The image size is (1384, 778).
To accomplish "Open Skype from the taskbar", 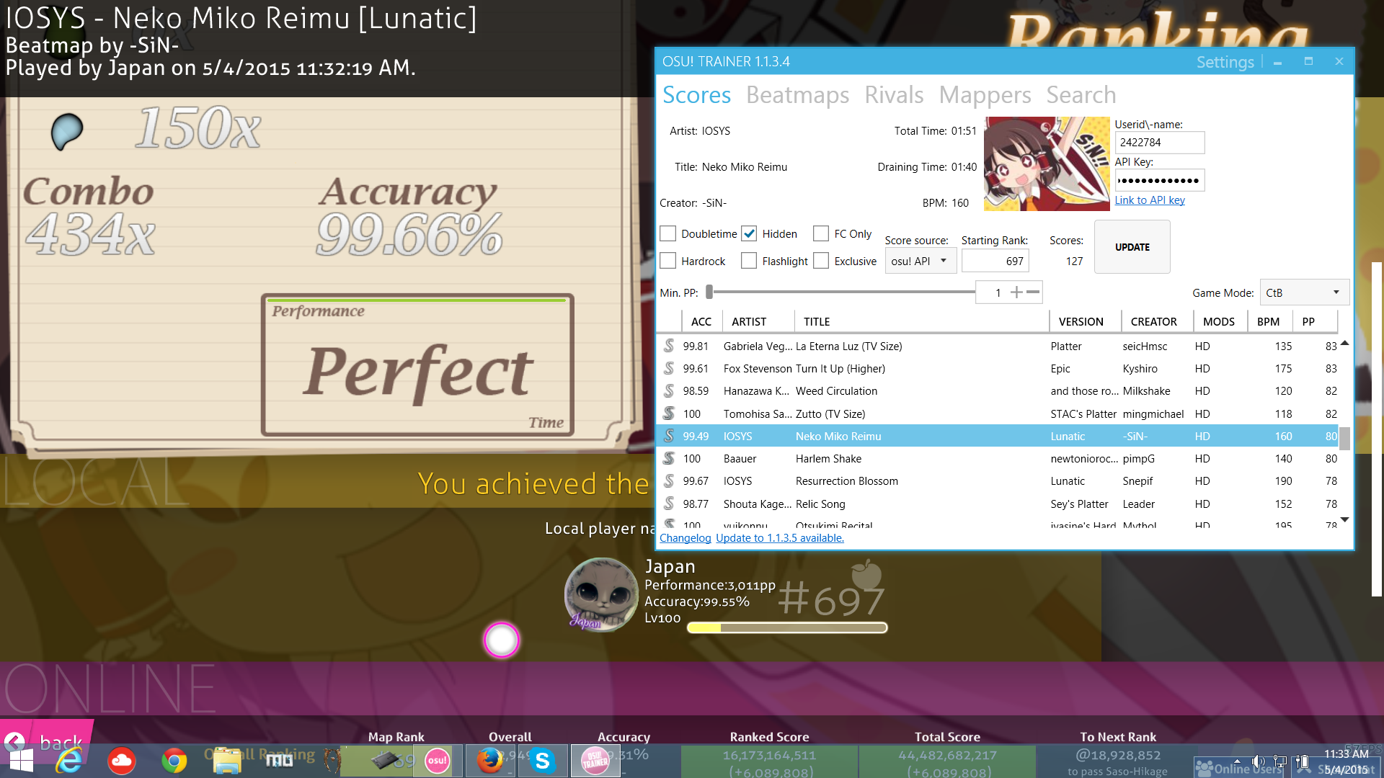I will (x=543, y=761).
